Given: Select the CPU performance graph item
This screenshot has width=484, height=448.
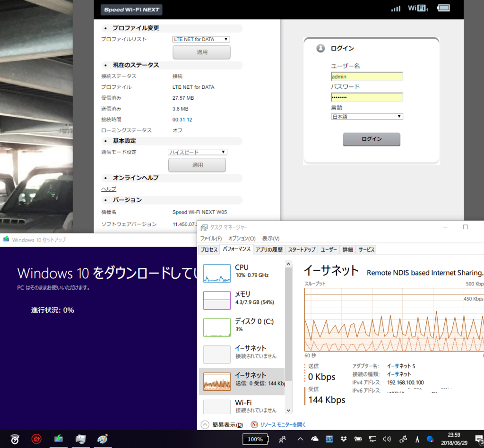Looking at the screenshot, I should [x=242, y=273].
